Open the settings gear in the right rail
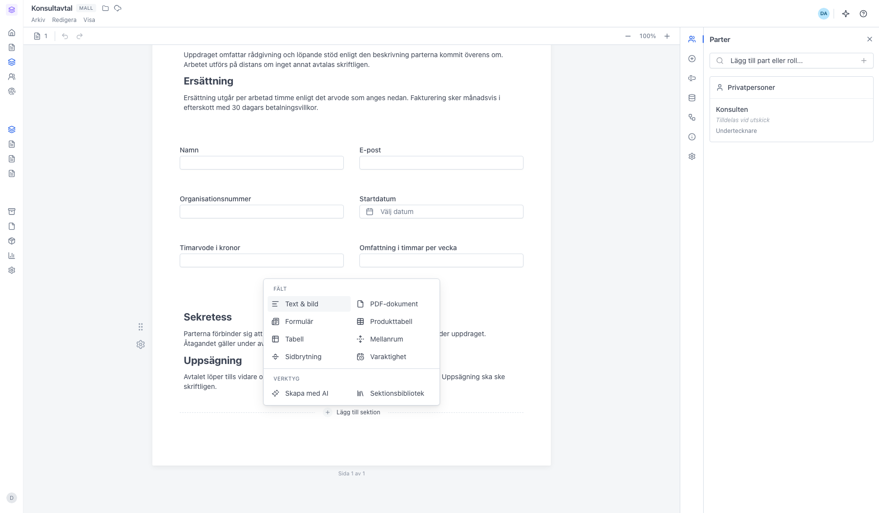Viewport: 879px width, 513px height. pyautogui.click(x=692, y=156)
